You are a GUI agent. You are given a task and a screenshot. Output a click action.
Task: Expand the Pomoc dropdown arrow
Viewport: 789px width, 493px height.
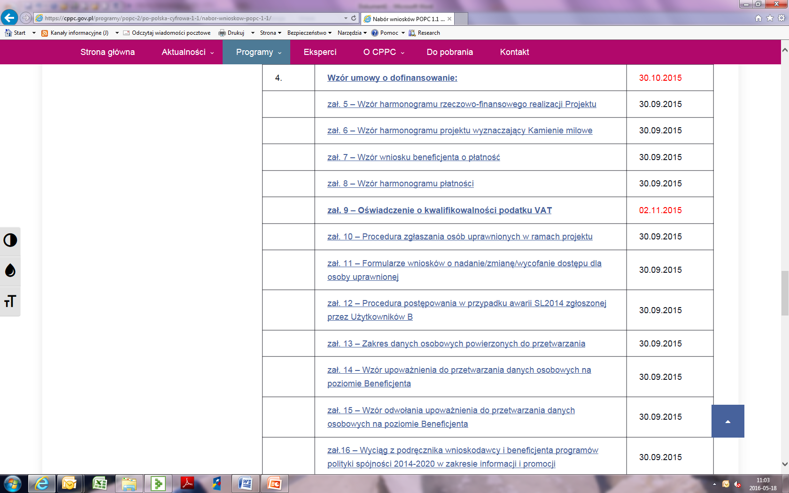coord(403,33)
